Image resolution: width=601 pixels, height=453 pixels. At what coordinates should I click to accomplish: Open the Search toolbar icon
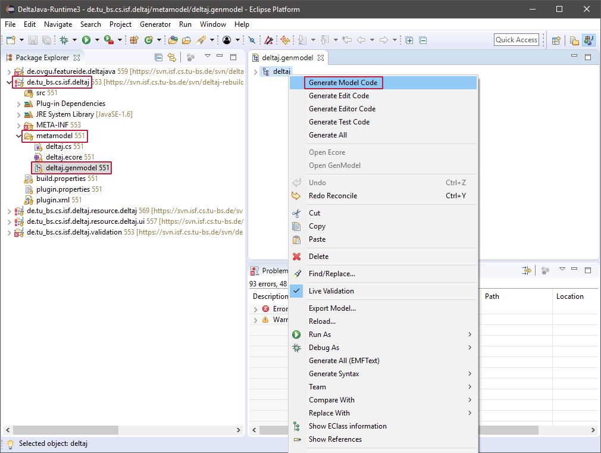point(252,40)
